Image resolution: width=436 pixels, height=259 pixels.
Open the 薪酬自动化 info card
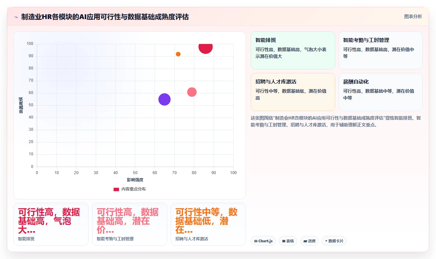380,92
